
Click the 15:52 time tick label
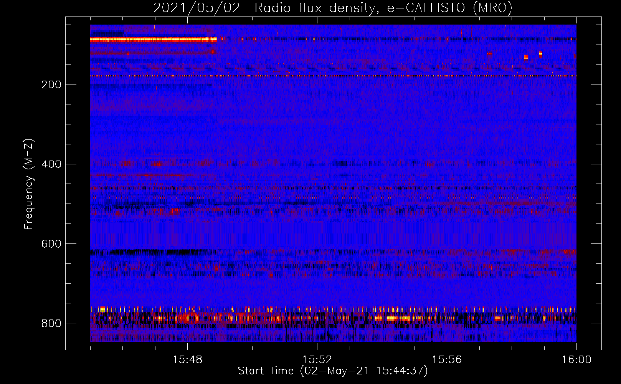(317, 360)
